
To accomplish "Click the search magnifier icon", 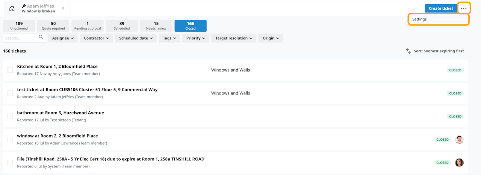I will pos(41,37).
